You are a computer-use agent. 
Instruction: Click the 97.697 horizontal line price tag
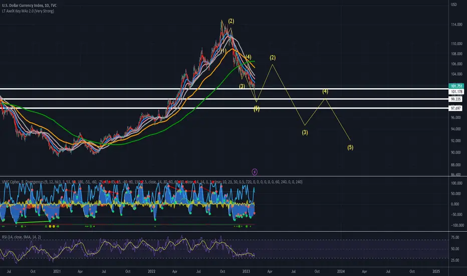[x=455, y=108]
